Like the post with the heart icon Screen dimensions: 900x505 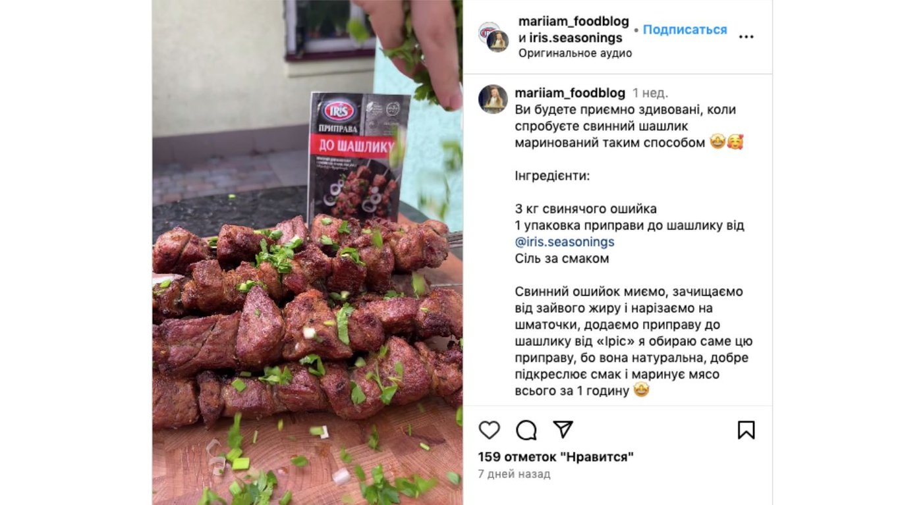489,430
